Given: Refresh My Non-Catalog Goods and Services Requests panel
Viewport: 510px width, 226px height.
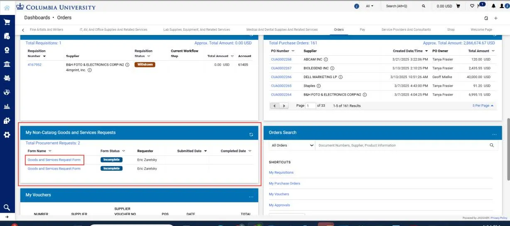Looking at the screenshot, I should pyautogui.click(x=251, y=135).
